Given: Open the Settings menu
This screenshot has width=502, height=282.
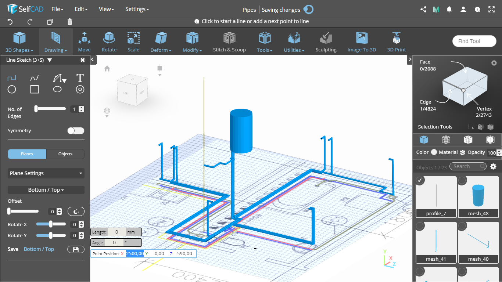Looking at the screenshot, I should pos(137,9).
